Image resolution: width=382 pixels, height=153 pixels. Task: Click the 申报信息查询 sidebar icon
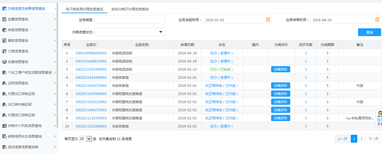(x=5, y=30)
